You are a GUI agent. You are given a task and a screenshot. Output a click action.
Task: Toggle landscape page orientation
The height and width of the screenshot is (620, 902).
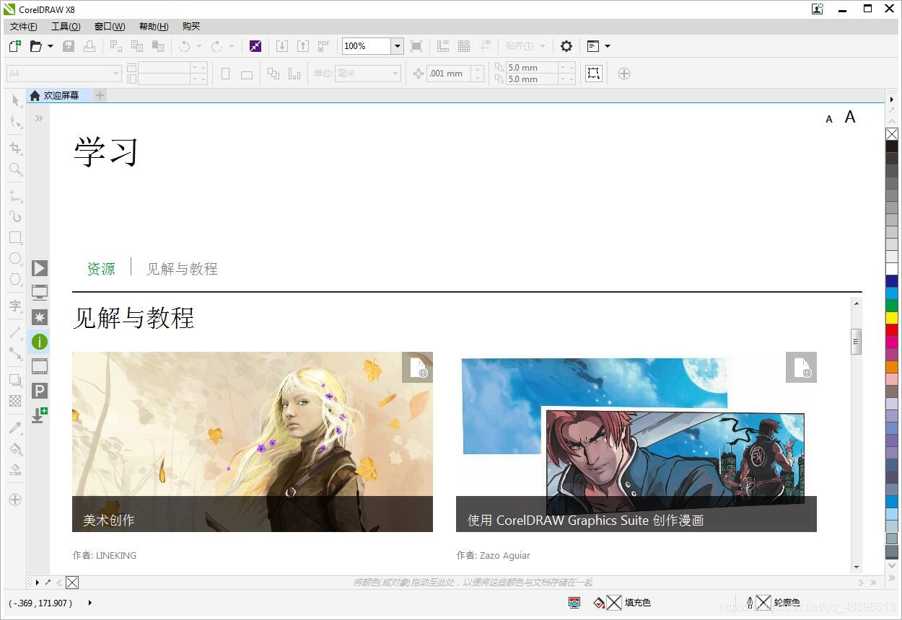(x=246, y=73)
